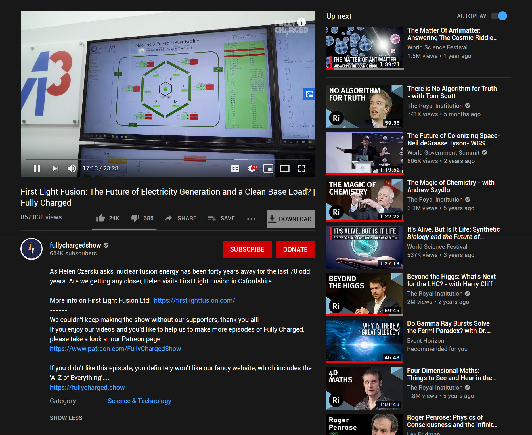Open title 'The Magic of Chemistry - with Andrew Szydlo'
The width and height of the screenshot is (532, 435).
click(451, 186)
